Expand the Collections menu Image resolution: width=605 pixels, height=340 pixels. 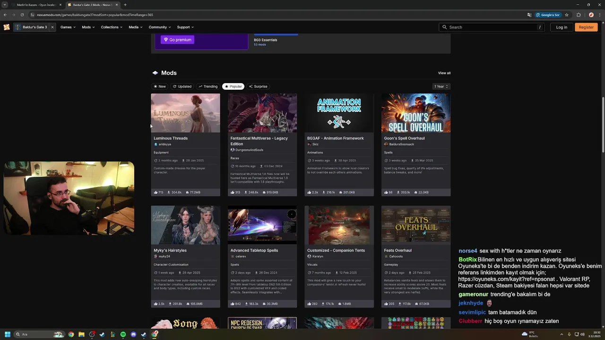[112, 27]
